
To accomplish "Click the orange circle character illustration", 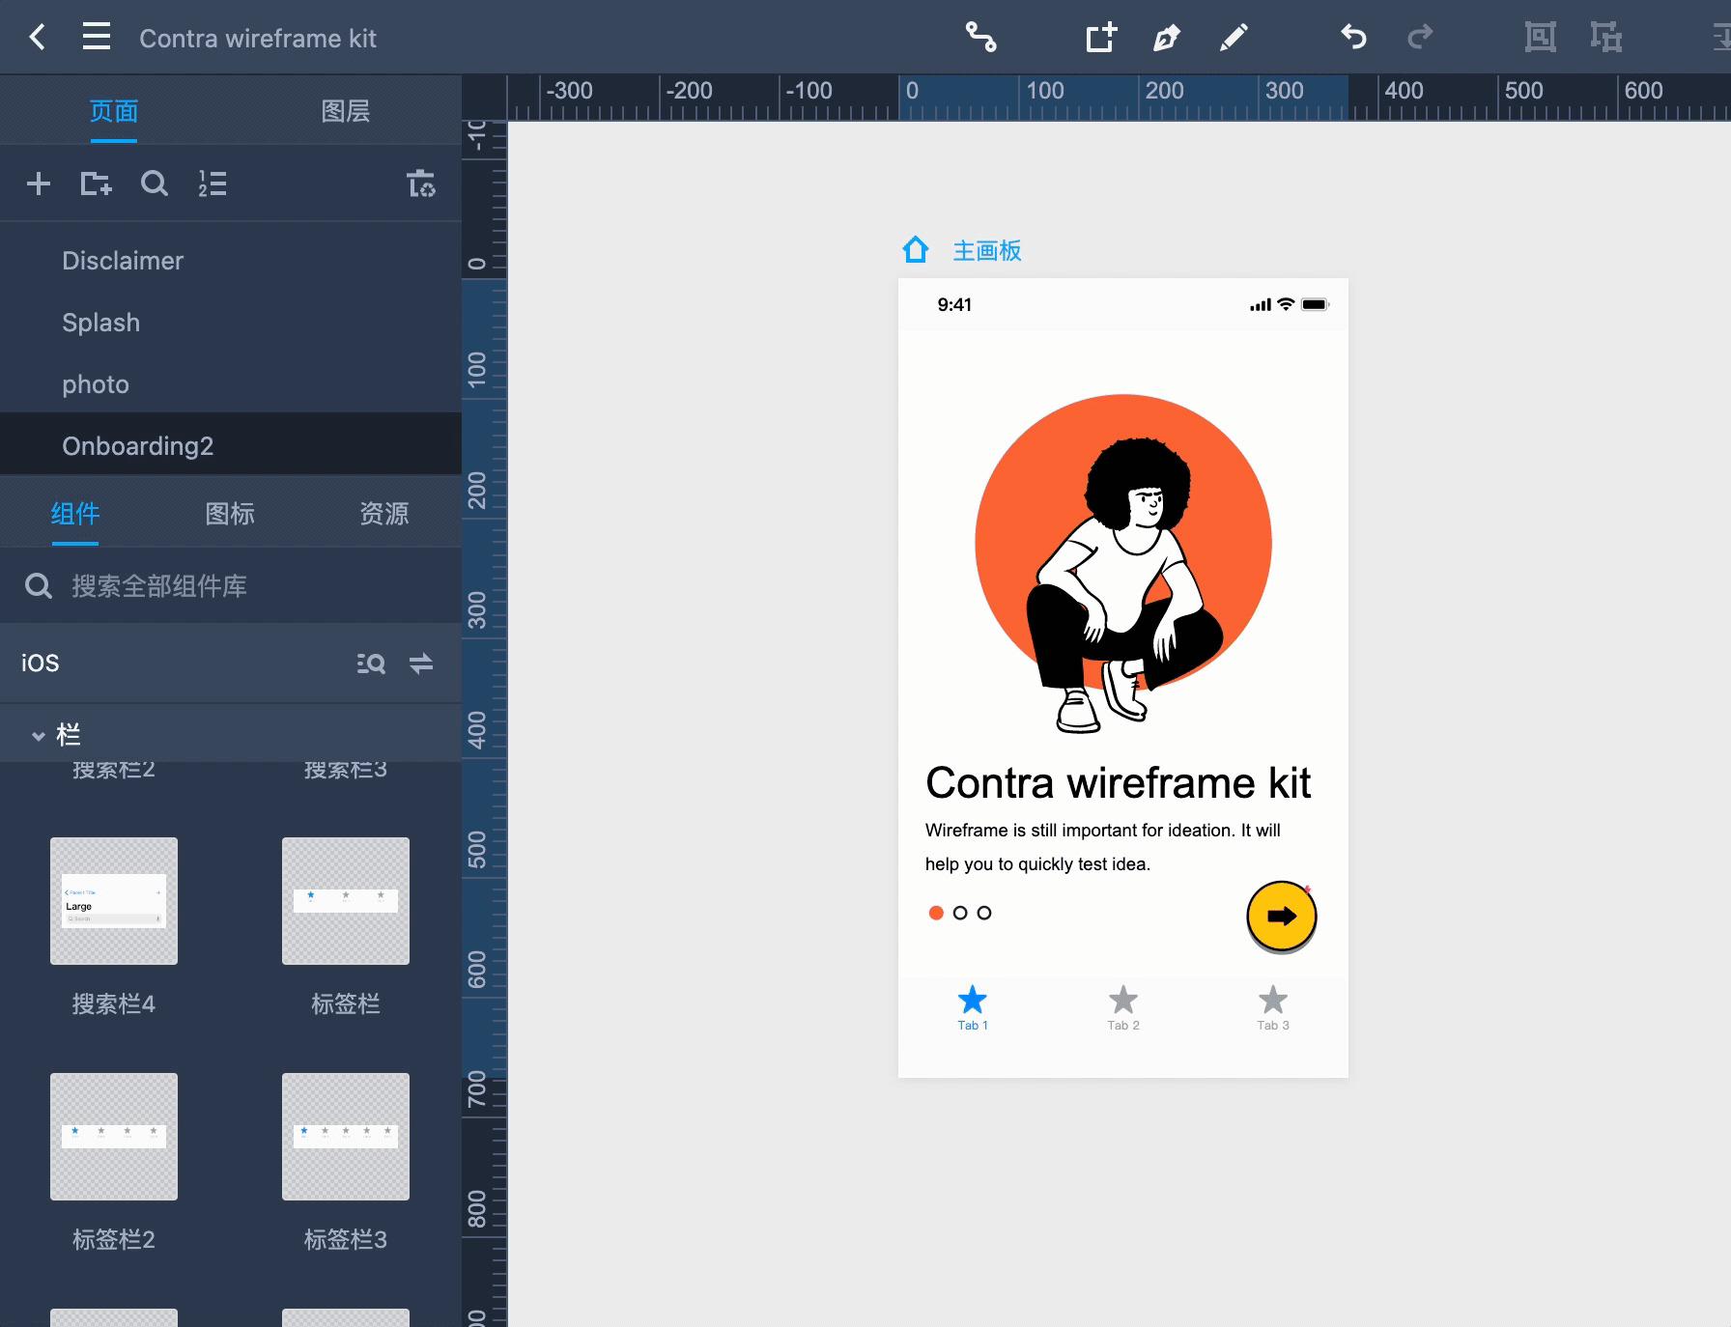I will pos(1123,563).
